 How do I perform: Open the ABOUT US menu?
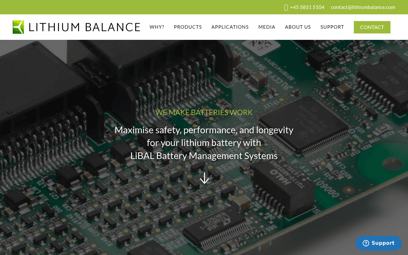click(x=298, y=27)
